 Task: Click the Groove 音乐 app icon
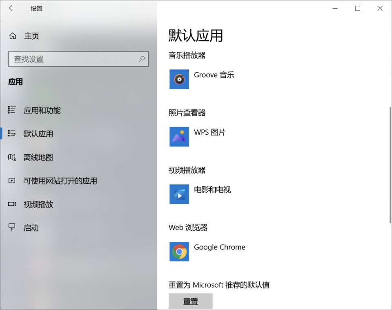point(179,79)
